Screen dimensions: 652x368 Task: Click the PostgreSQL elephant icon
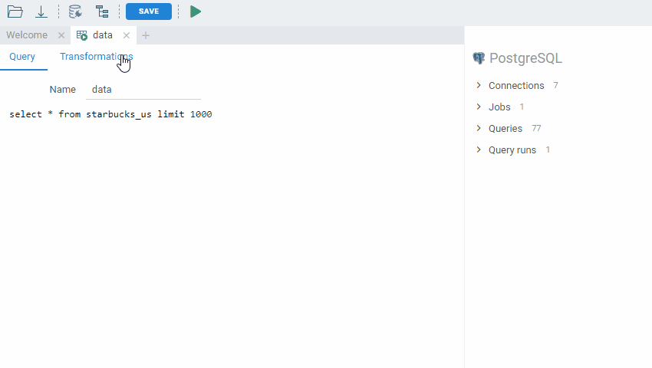479,58
